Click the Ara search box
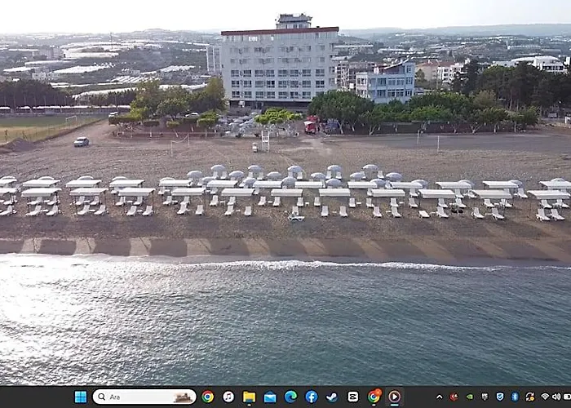This screenshot has width=571, height=408. pos(144,397)
